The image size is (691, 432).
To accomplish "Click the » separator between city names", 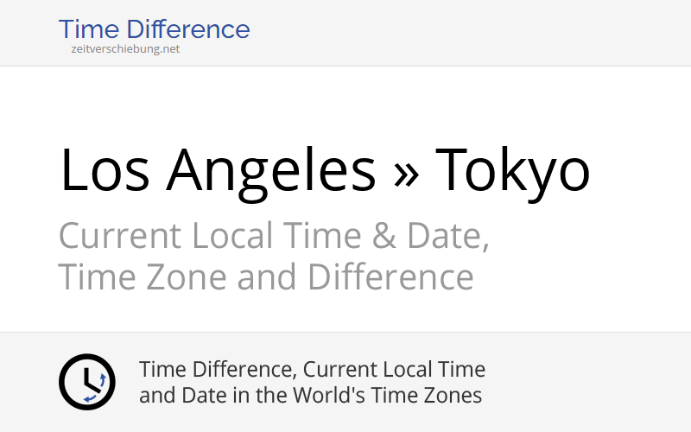I will click(406, 175).
